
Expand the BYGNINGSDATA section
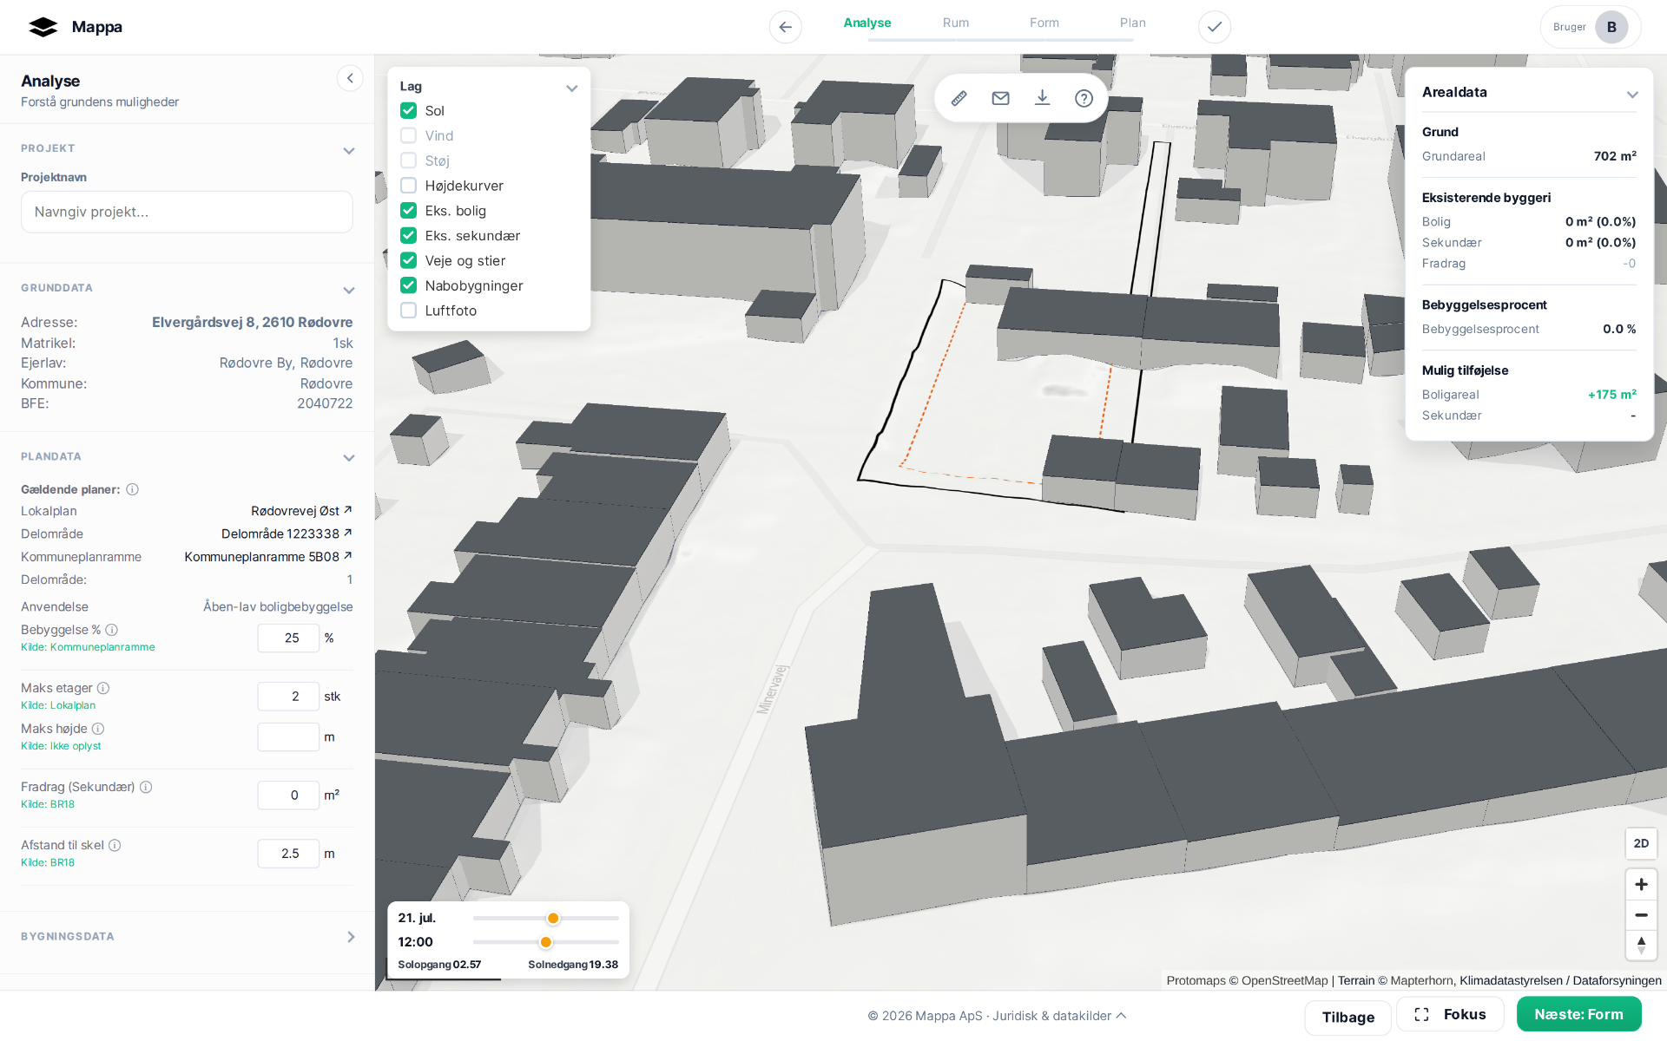click(351, 937)
